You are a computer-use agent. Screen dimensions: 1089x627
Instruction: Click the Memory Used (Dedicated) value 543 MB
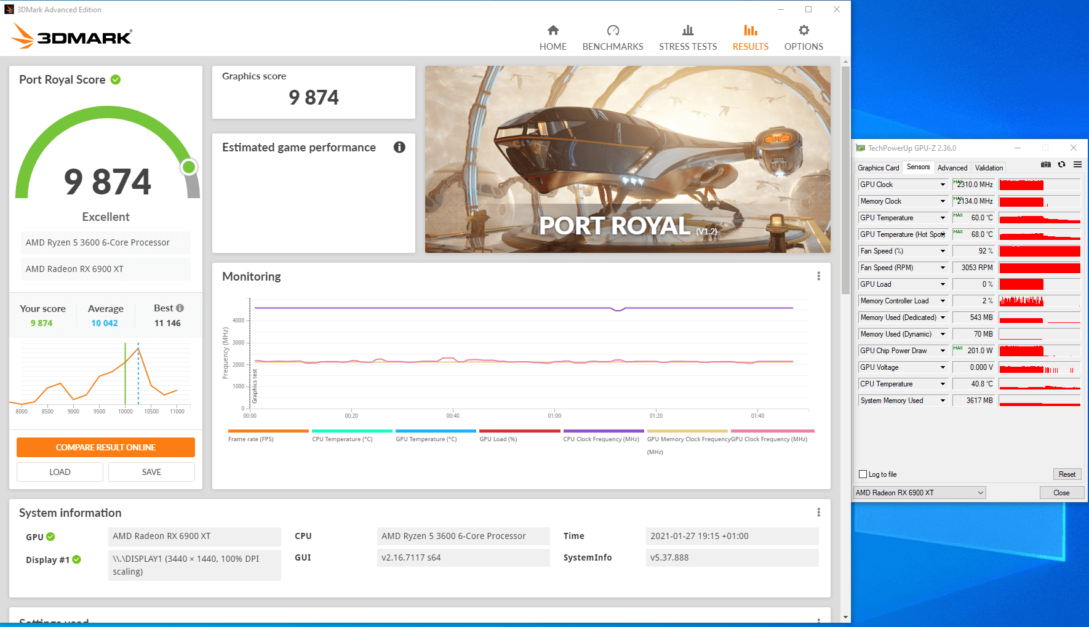[x=973, y=317]
